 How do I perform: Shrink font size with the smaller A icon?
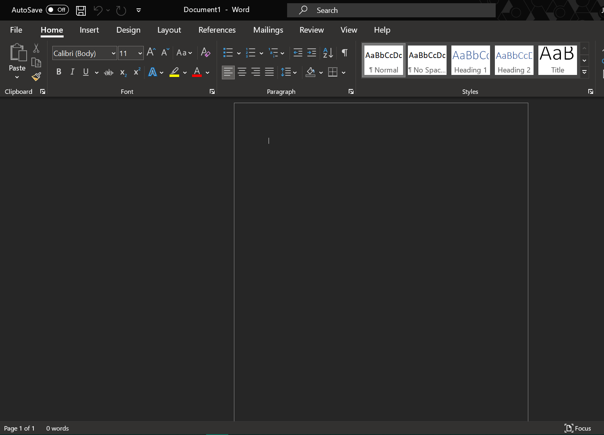(x=165, y=52)
